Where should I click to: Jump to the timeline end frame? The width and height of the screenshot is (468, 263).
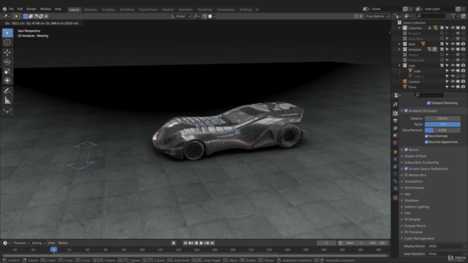point(212,243)
